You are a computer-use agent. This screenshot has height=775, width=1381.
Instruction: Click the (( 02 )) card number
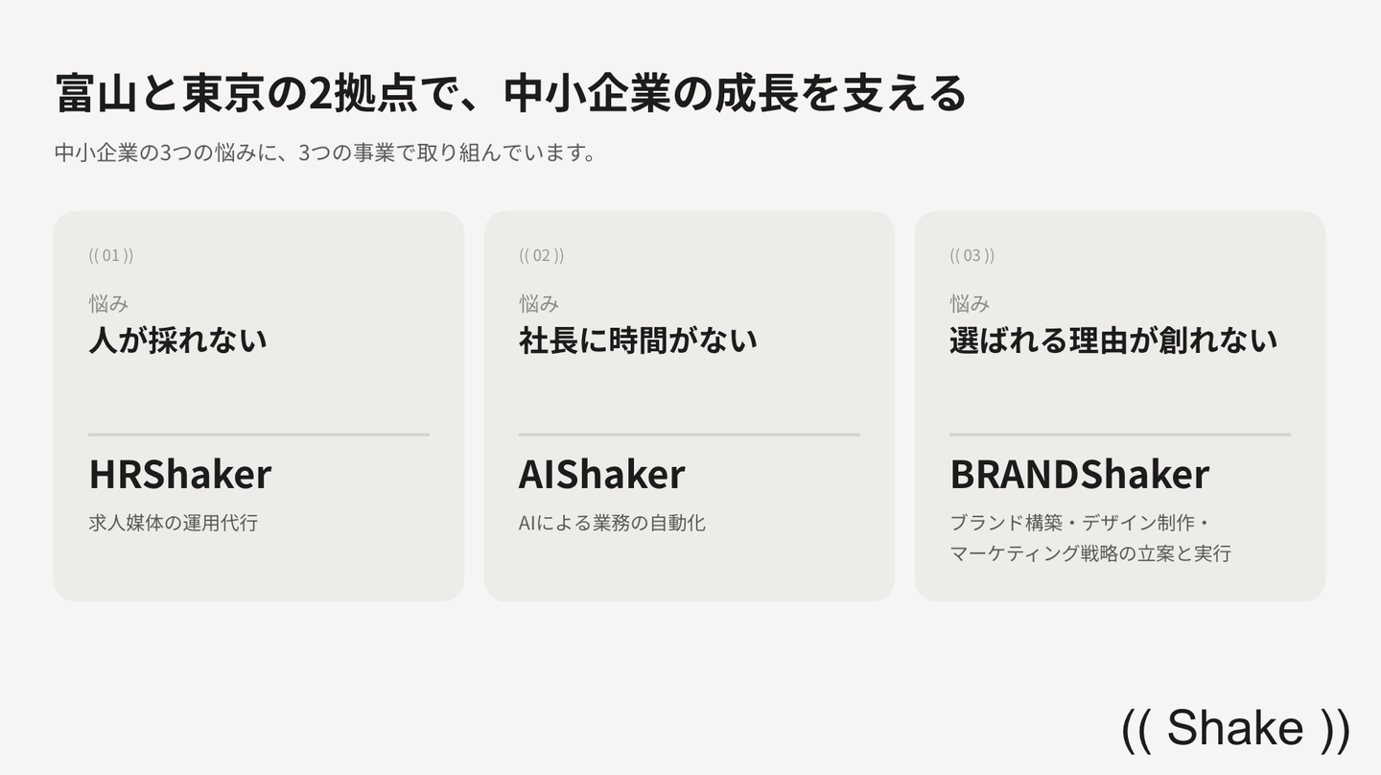pos(542,255)
